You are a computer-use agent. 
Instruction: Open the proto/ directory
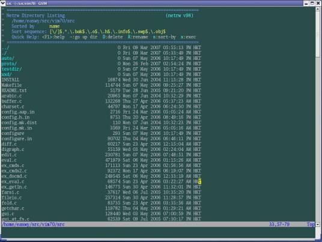9,64
